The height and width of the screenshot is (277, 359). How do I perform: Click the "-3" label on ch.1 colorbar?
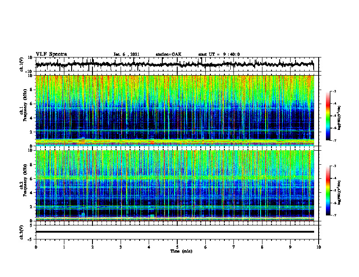click(334, 91)
